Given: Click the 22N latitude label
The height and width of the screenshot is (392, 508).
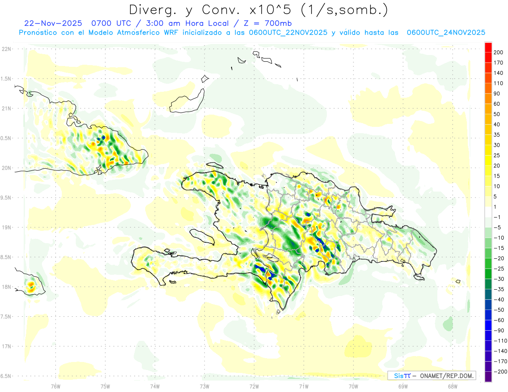Looking at the screenshot, I should coord(6,49).
